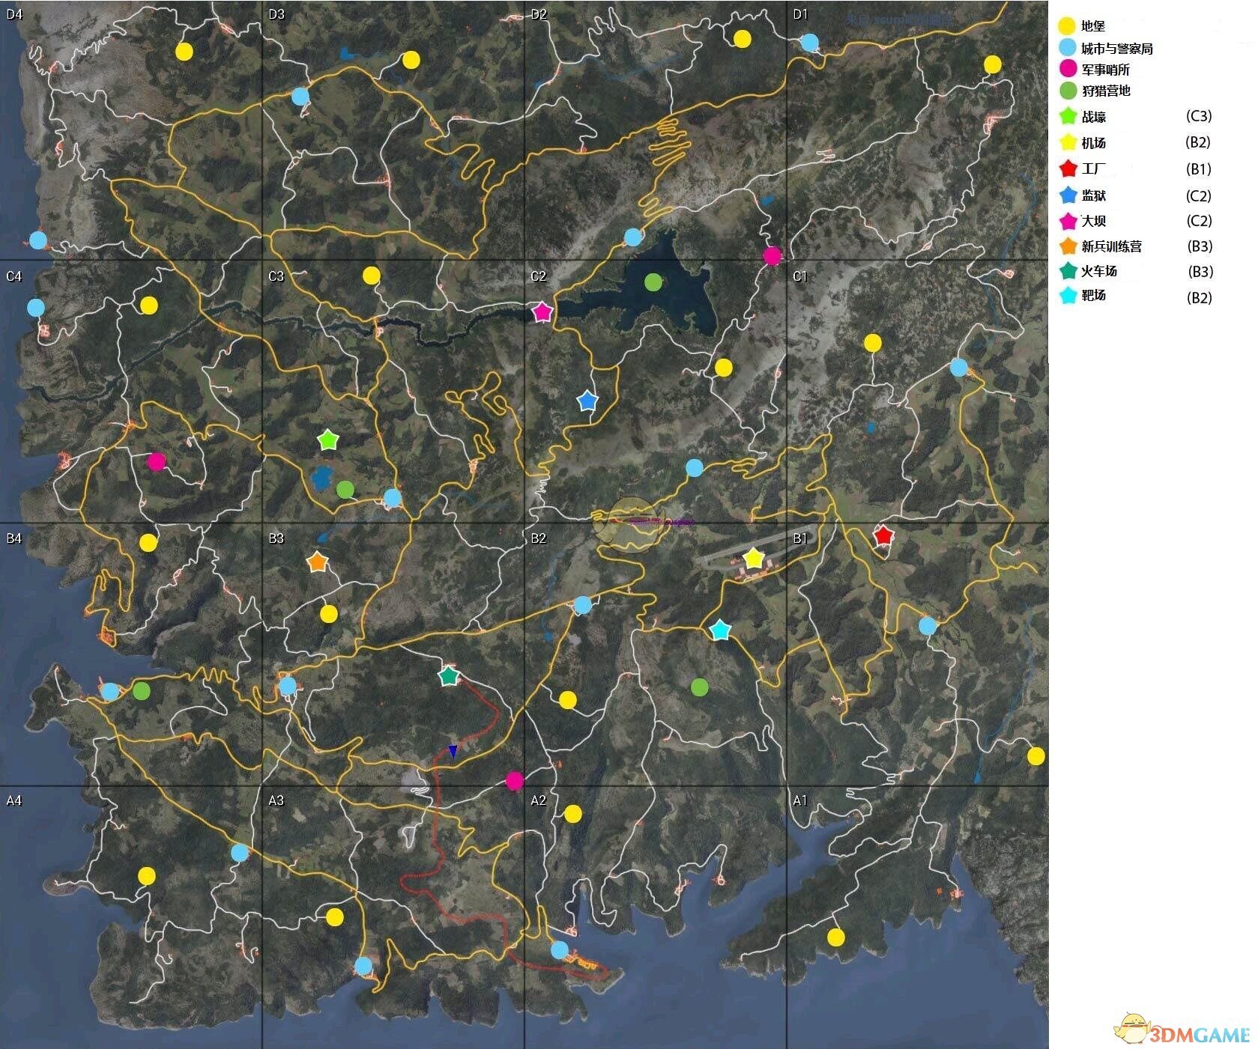1258x1049 pixels.
Task: Click the magenta 军事哨所 legend circle
Action: [x=1068, y=69]
